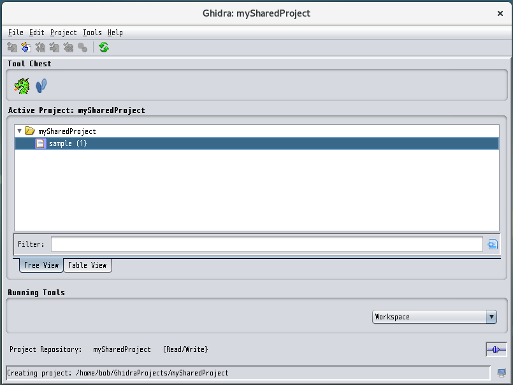Click the mySharedProject folder icon
This screenshot has width=513, height=385.
30,131
